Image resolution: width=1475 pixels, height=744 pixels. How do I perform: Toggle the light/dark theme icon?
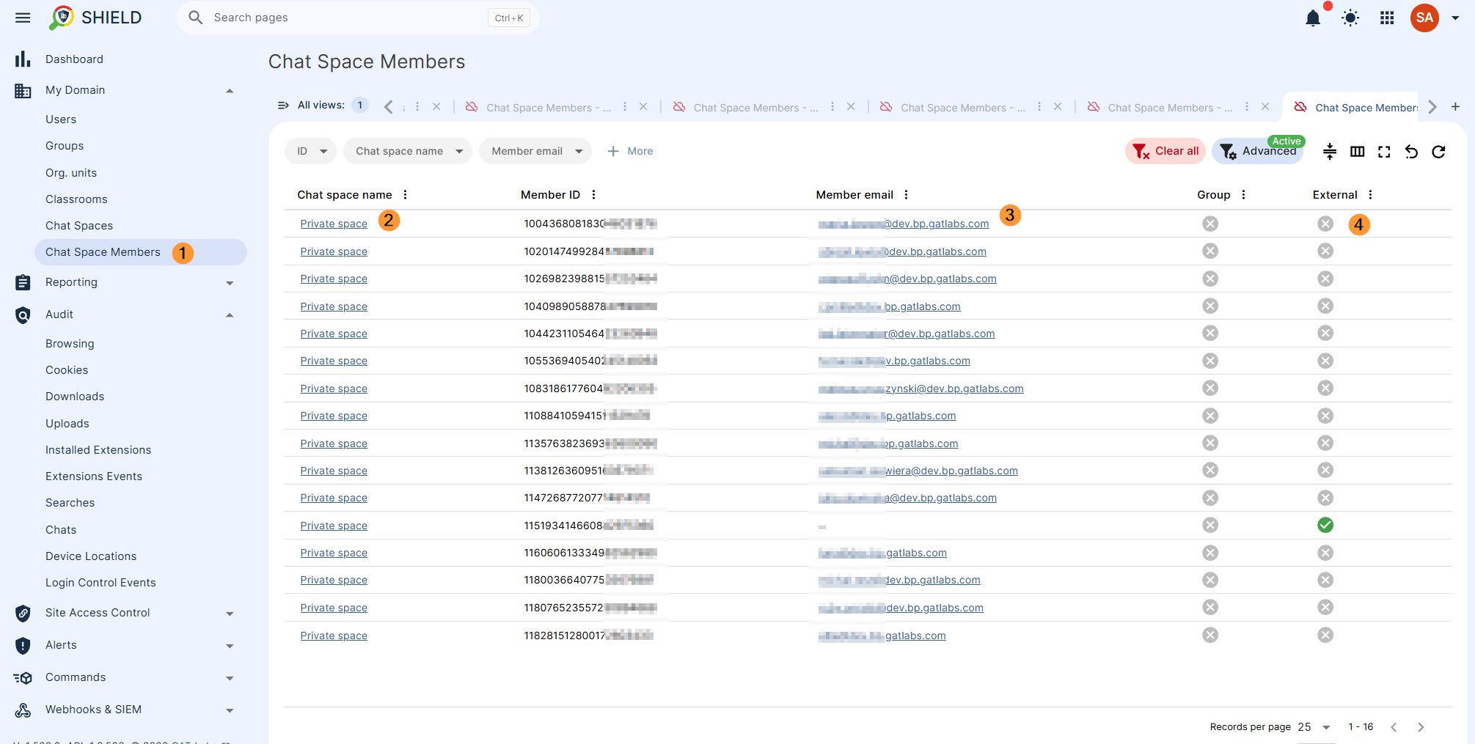pyautogui.click(x=1350, y=18)
